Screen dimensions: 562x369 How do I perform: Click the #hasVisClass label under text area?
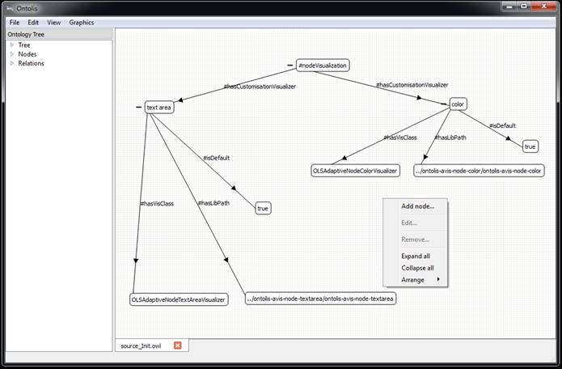tap(157, 203)
